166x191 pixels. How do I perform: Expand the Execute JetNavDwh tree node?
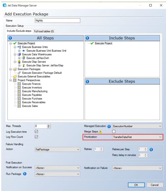pos(19,58)
